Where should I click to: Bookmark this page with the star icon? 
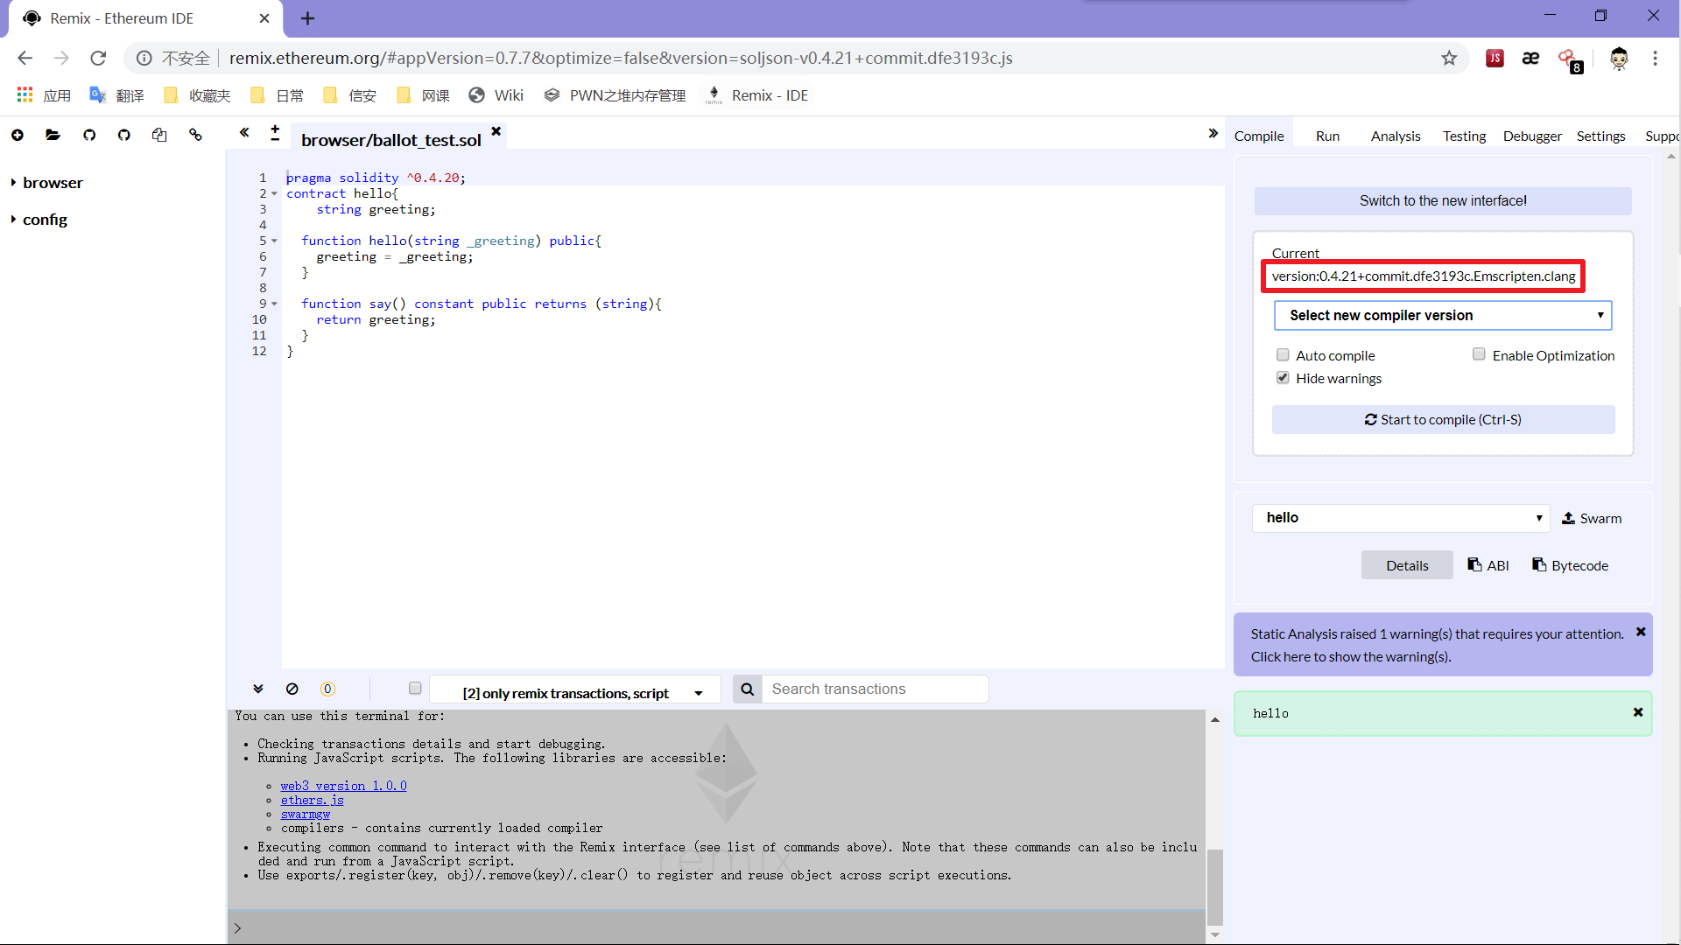click(x=1449, y=58)
